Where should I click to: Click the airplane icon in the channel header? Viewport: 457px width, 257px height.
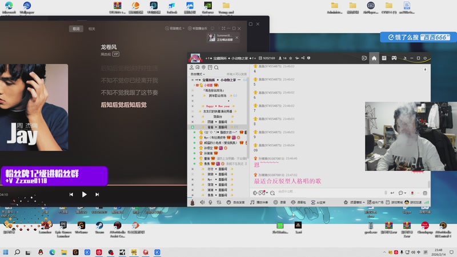pos(296,58)
